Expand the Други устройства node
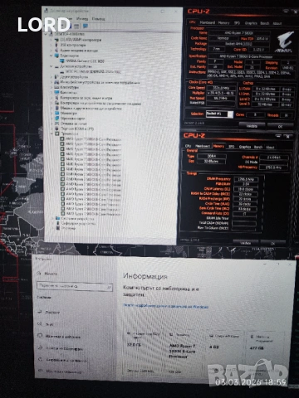This screenshot has width=299, height=398. 51,77
